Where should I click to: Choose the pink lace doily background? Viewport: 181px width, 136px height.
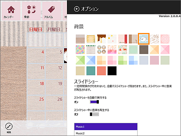click(165, 39)
